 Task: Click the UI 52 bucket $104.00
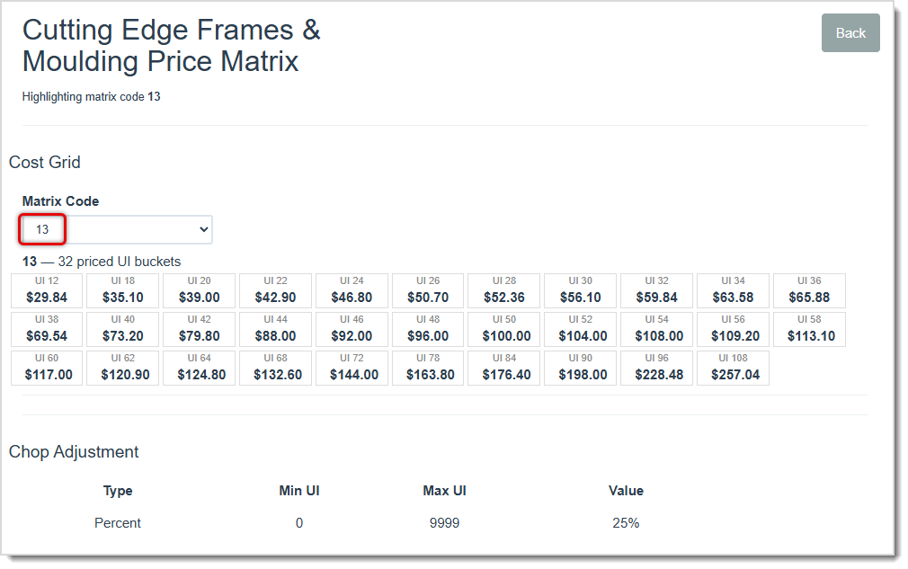(580, 329)
